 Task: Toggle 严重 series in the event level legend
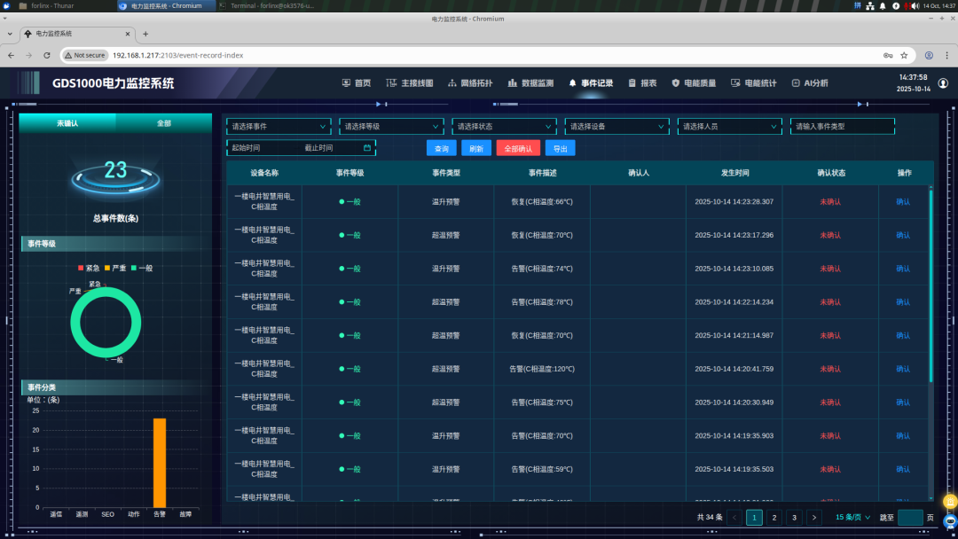point(115,268)
